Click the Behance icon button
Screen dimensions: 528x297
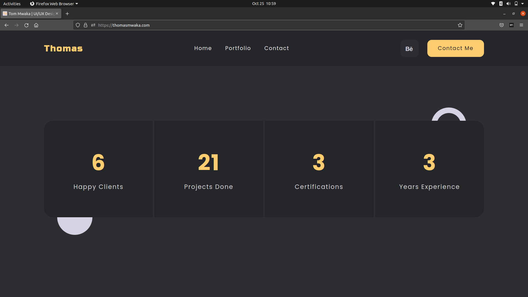[x=409, y=49]
